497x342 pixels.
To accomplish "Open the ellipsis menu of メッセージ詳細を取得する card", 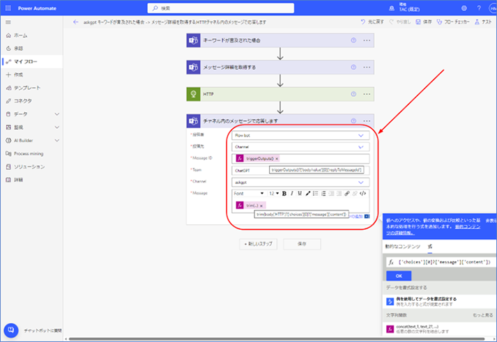I will [367, 67].
